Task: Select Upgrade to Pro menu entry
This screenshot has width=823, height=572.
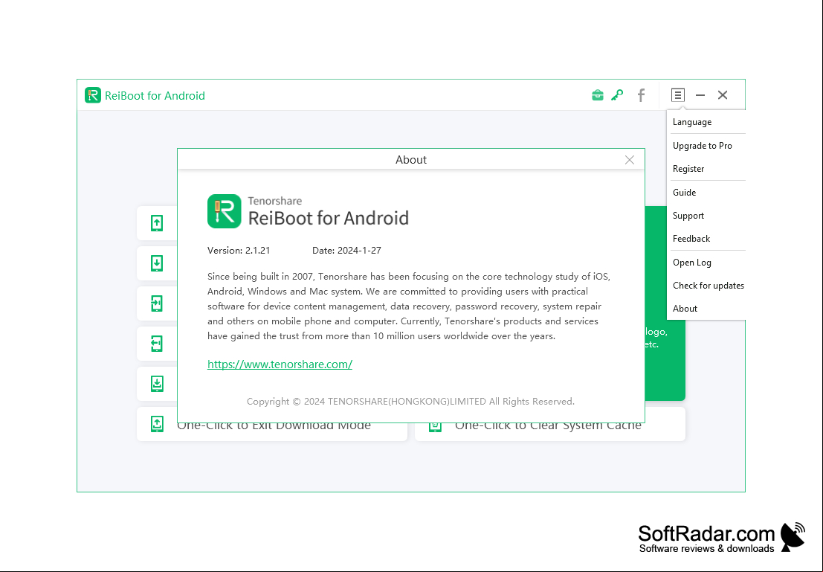Action: [706, 146]
